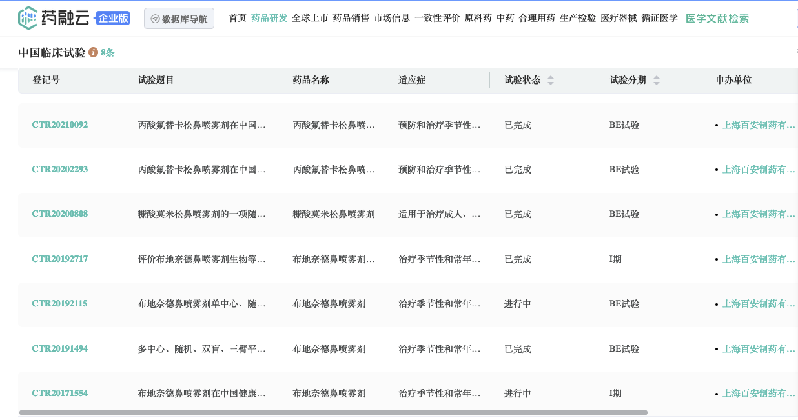Open 医疗器械 menu
This screenshot has width=798, height=420.
coord(619,18)
